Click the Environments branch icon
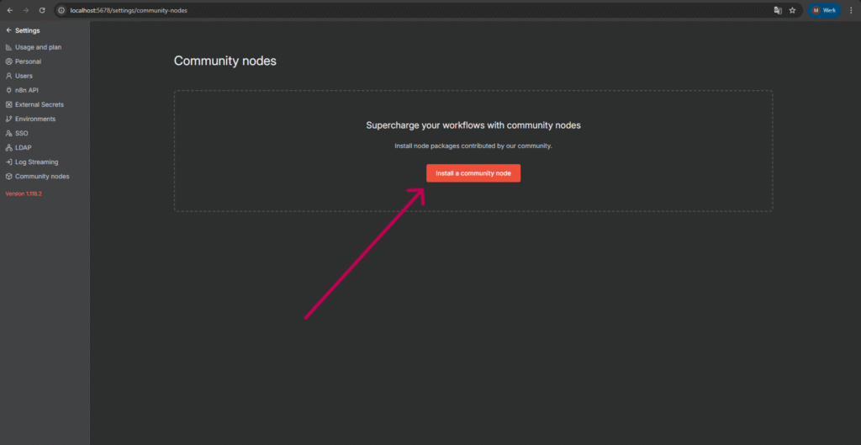This screenshot has height=445, width=861. point(8,119)
